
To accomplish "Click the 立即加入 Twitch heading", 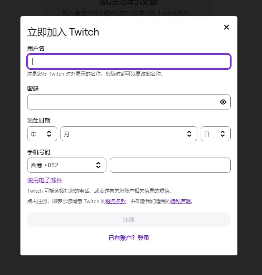I will [x=63, y=32].
